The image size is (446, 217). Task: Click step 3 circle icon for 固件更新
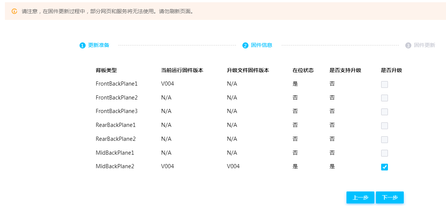pyautogui.click(x=408, y=45)
